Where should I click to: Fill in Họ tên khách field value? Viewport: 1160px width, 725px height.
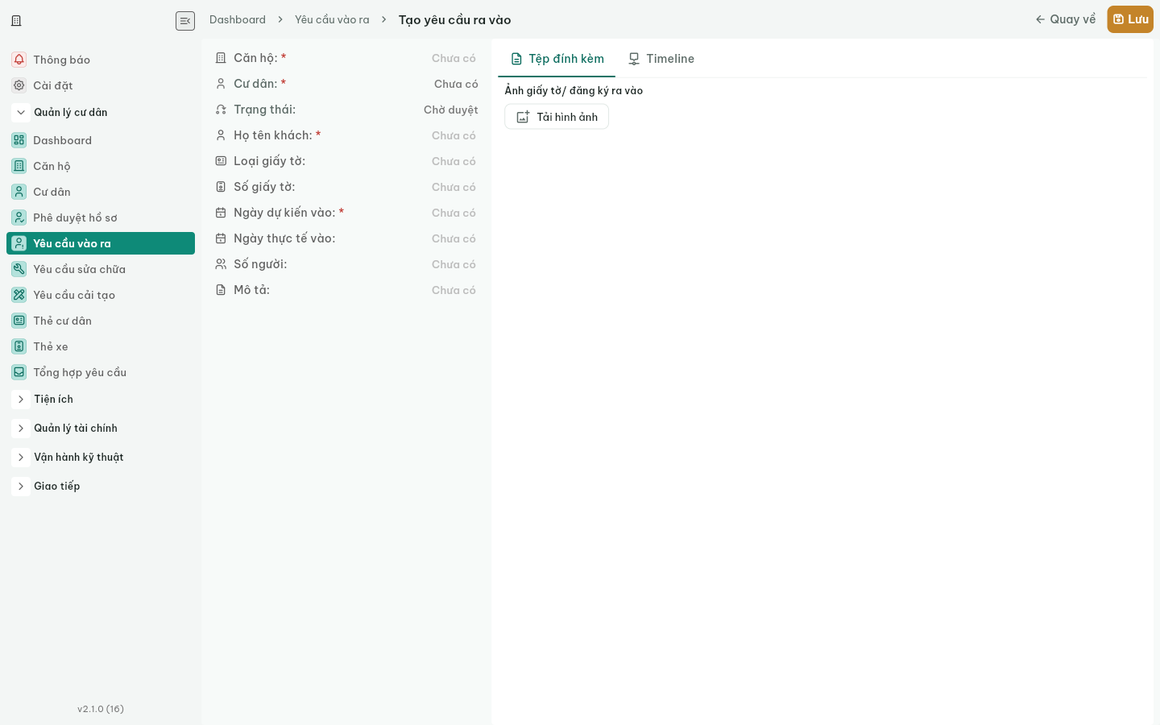pyautogui.click(x=454, y=135)
